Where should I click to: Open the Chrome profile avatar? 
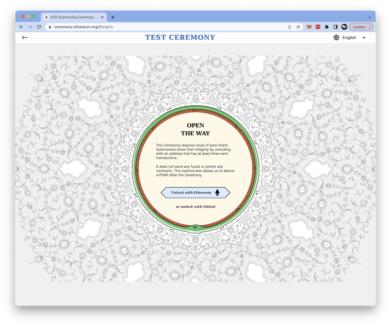344,27
